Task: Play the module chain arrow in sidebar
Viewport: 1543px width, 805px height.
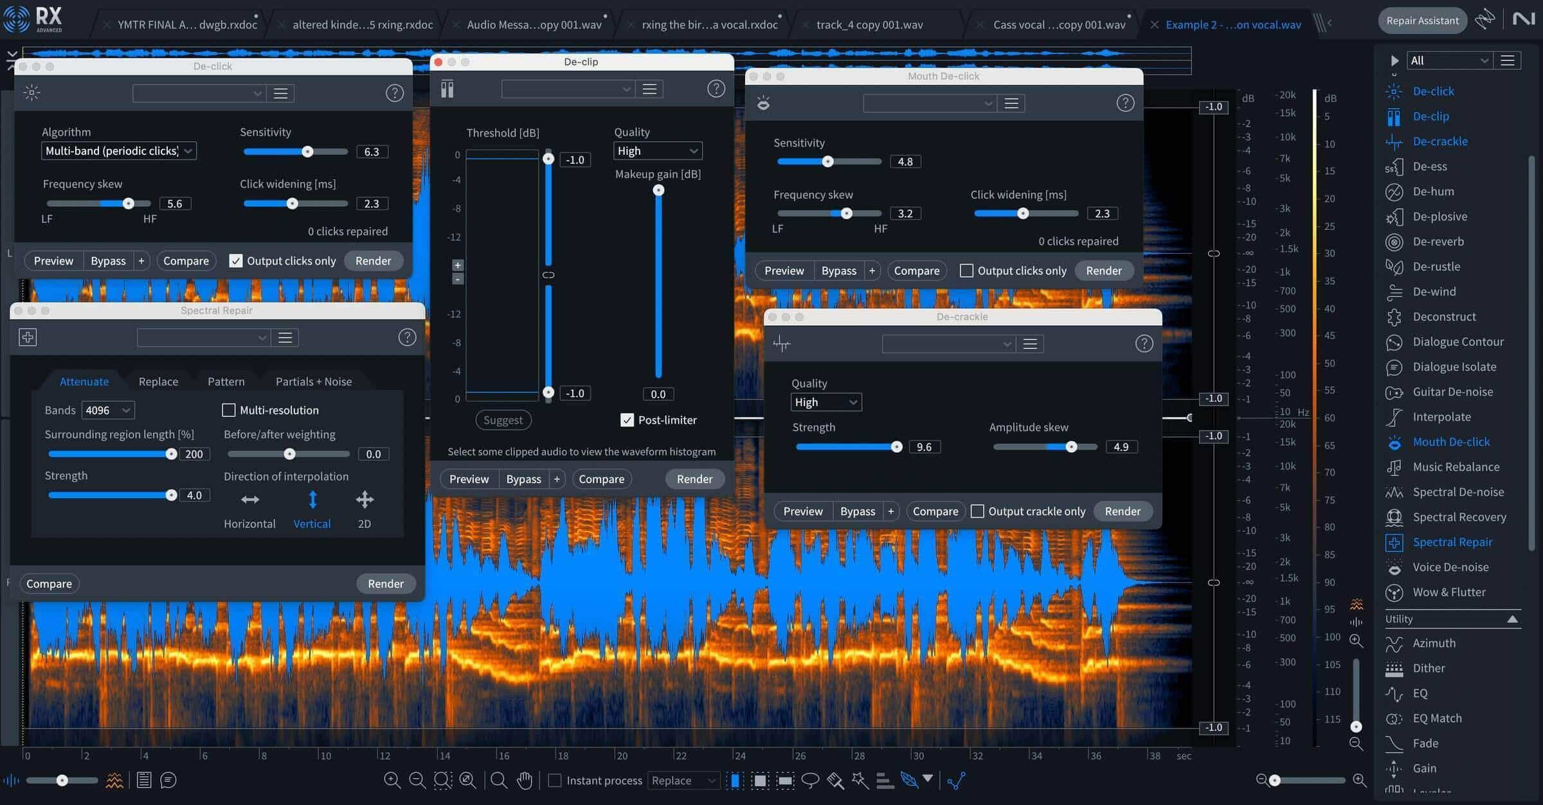Action: (1394, 60)
